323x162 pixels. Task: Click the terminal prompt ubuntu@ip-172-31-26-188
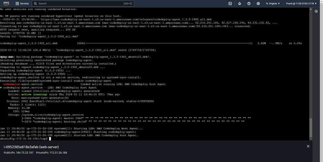coord(24,139)
